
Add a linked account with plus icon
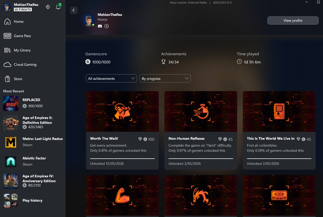[107, 26]
